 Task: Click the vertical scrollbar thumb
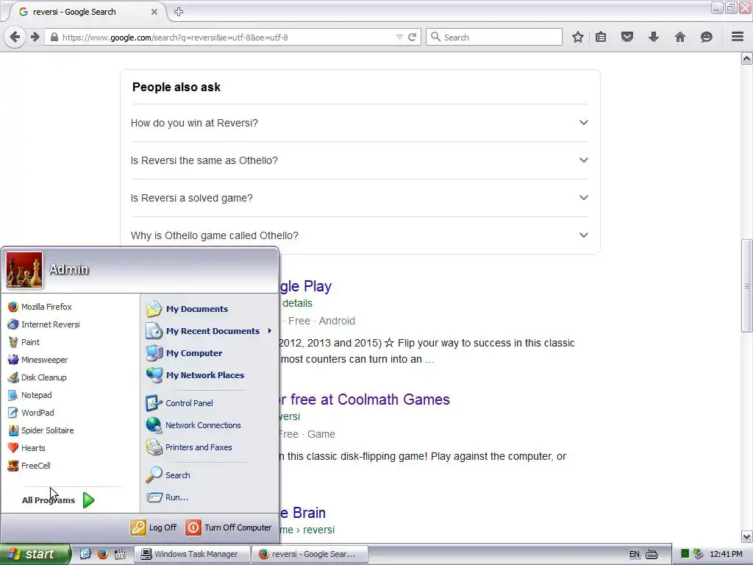click(747, 286)
